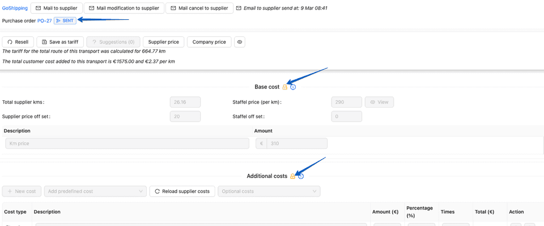Open purchase order PO-27 link
The height and width of the screenshot is (226, 544).
pos(45,21)
